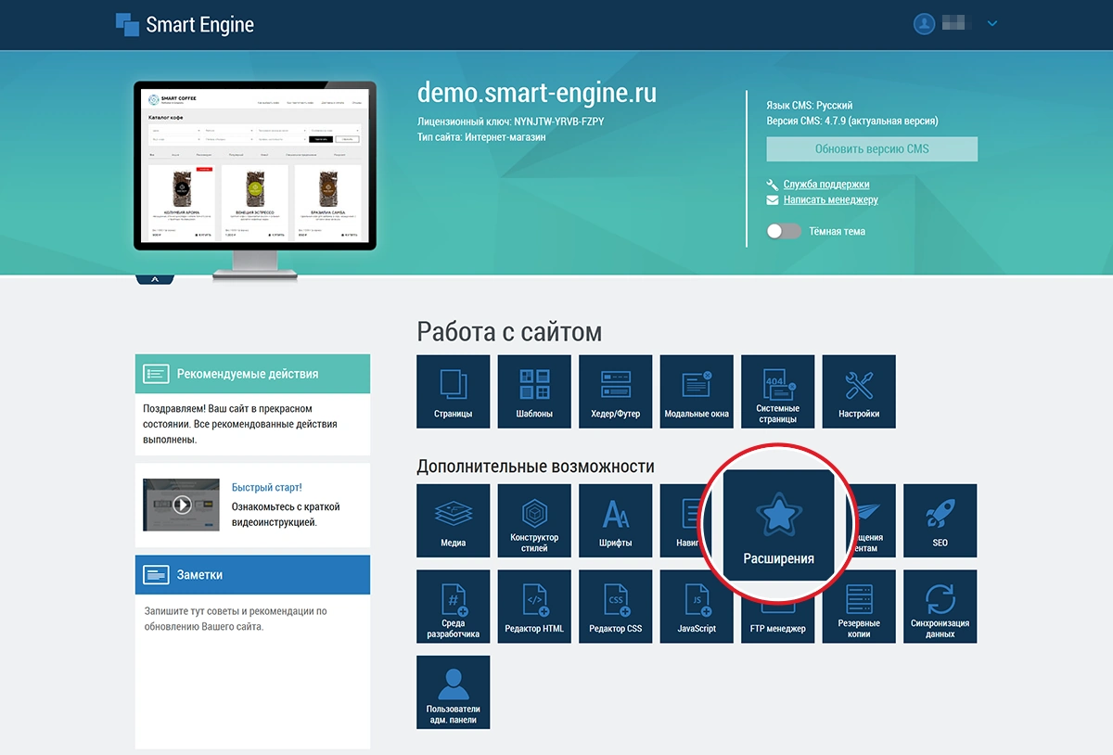The width and height of the screenshot is (1113, 755).
Task: Toggle the Тёмная тема switch
Action: [x=784, y=231]
